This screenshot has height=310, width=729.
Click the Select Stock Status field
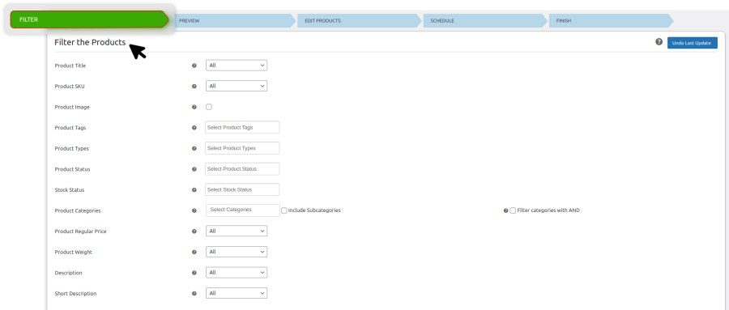pyautogui.click(x=242, y=189)
